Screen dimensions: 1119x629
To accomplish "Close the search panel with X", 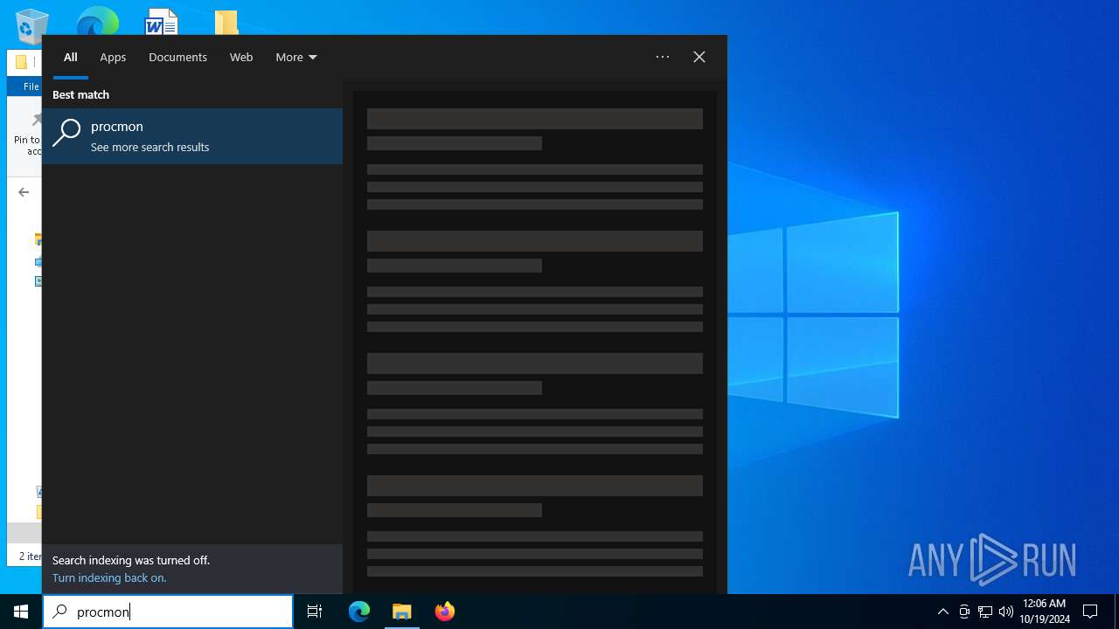I will coord(699,57).
